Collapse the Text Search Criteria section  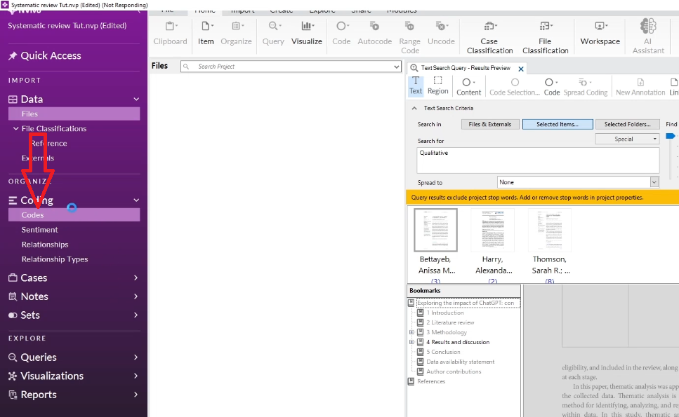[x=414, y=108]
